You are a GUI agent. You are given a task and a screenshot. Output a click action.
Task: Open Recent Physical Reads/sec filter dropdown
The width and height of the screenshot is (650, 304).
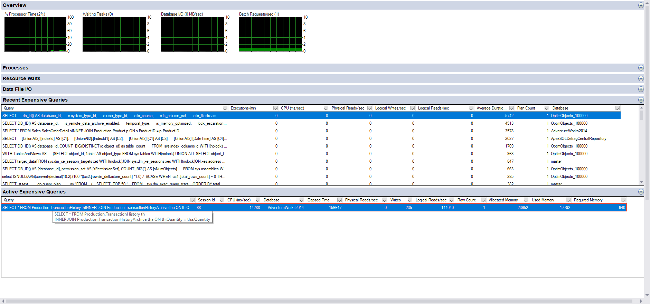(369, 108)
